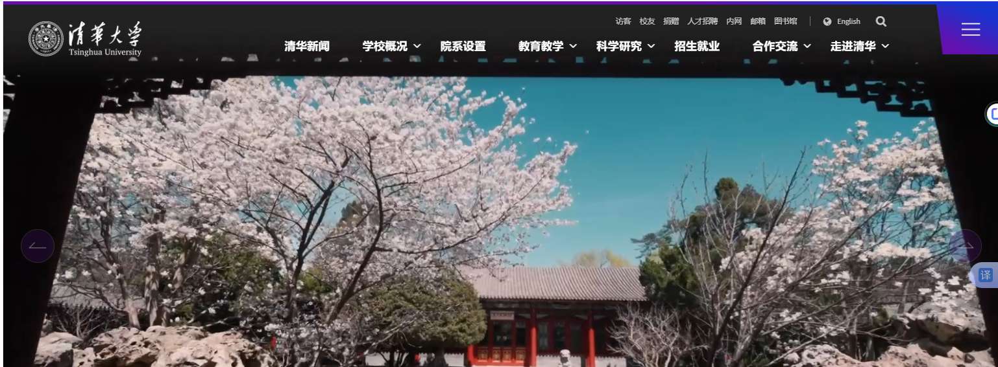Image resolution: width=998 pixels, height=367 pixels.
Task: Expand the 学校概况 dropdown chevron
Action: (417, 46)
